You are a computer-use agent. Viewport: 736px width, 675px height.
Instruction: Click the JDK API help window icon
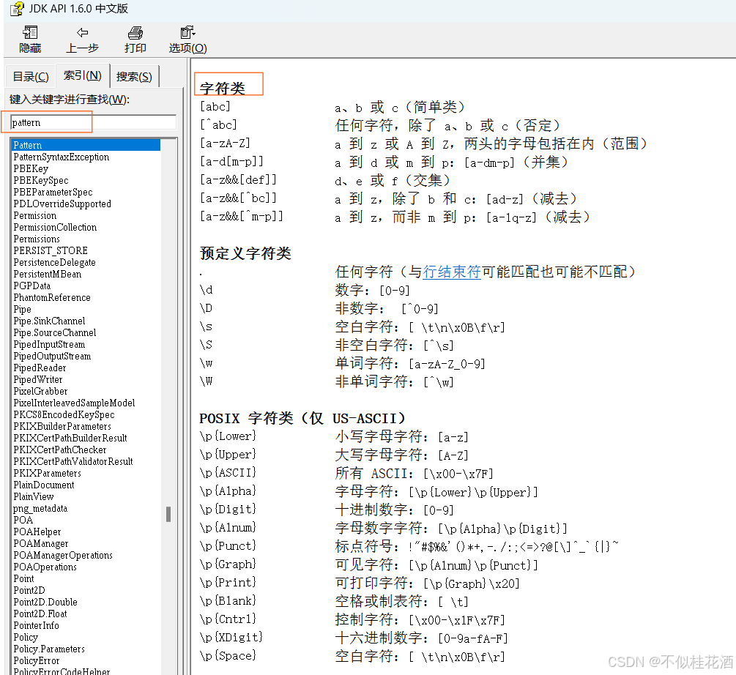coord(17,9)
